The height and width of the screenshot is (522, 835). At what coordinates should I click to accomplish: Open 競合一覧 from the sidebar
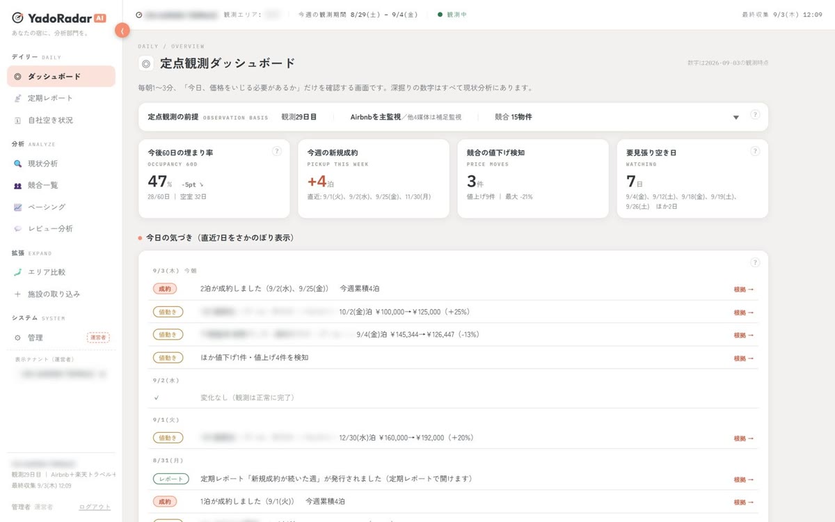(x=61, y=185)
